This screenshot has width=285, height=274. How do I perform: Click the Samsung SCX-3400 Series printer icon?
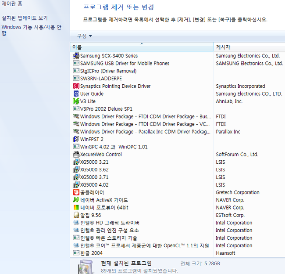click(x=76, y=56)
